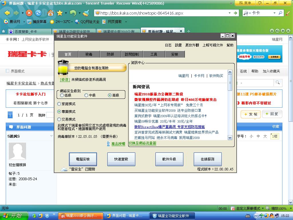The image size is (293, 220).
Task: Open 工具 tab in Rising software
Action: click(x=154, y=54)
